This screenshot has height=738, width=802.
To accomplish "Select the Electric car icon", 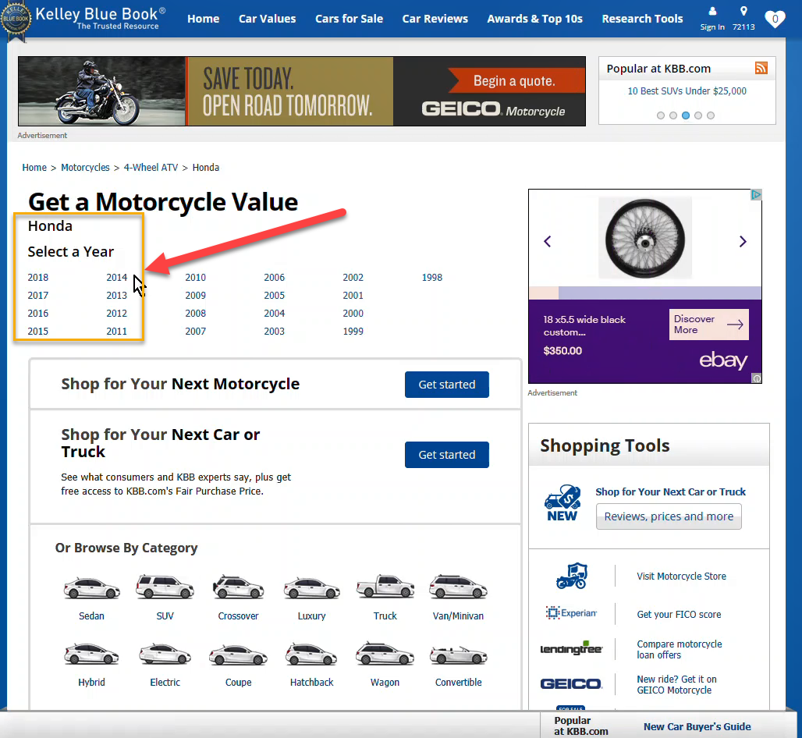I will pos(165,655).
